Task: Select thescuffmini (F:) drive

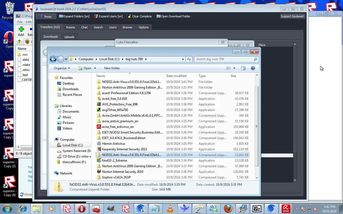Action: tap(74, 162)
